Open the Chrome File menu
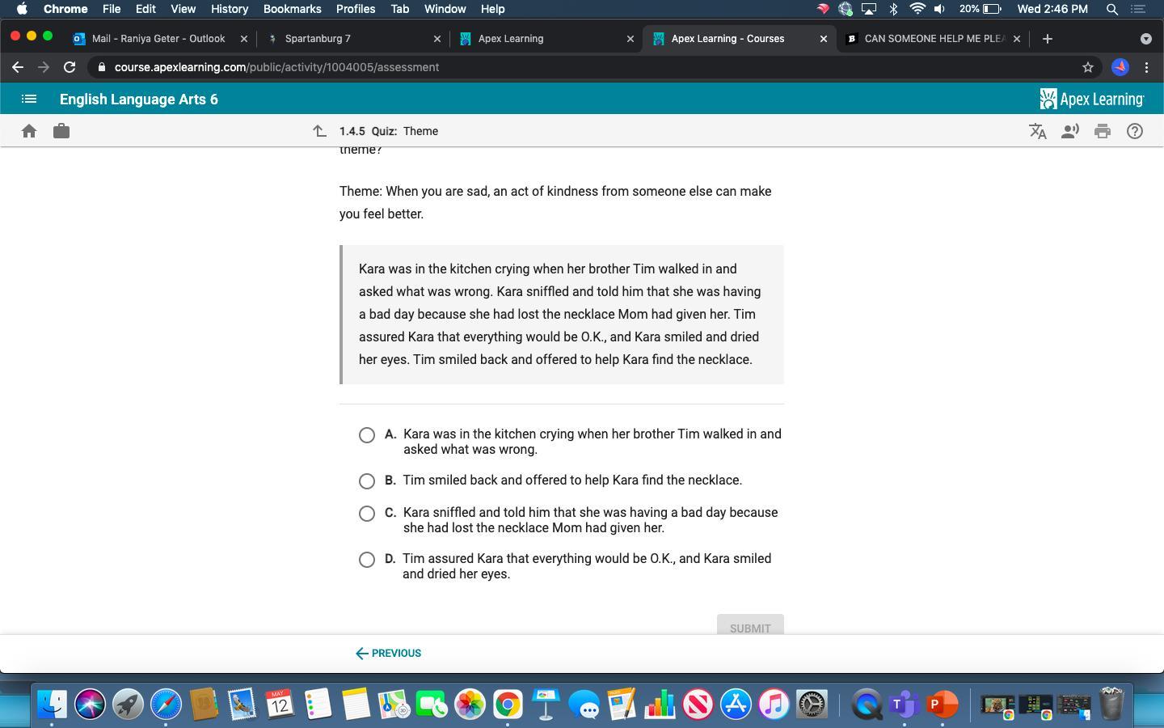 tap(112, 9)
